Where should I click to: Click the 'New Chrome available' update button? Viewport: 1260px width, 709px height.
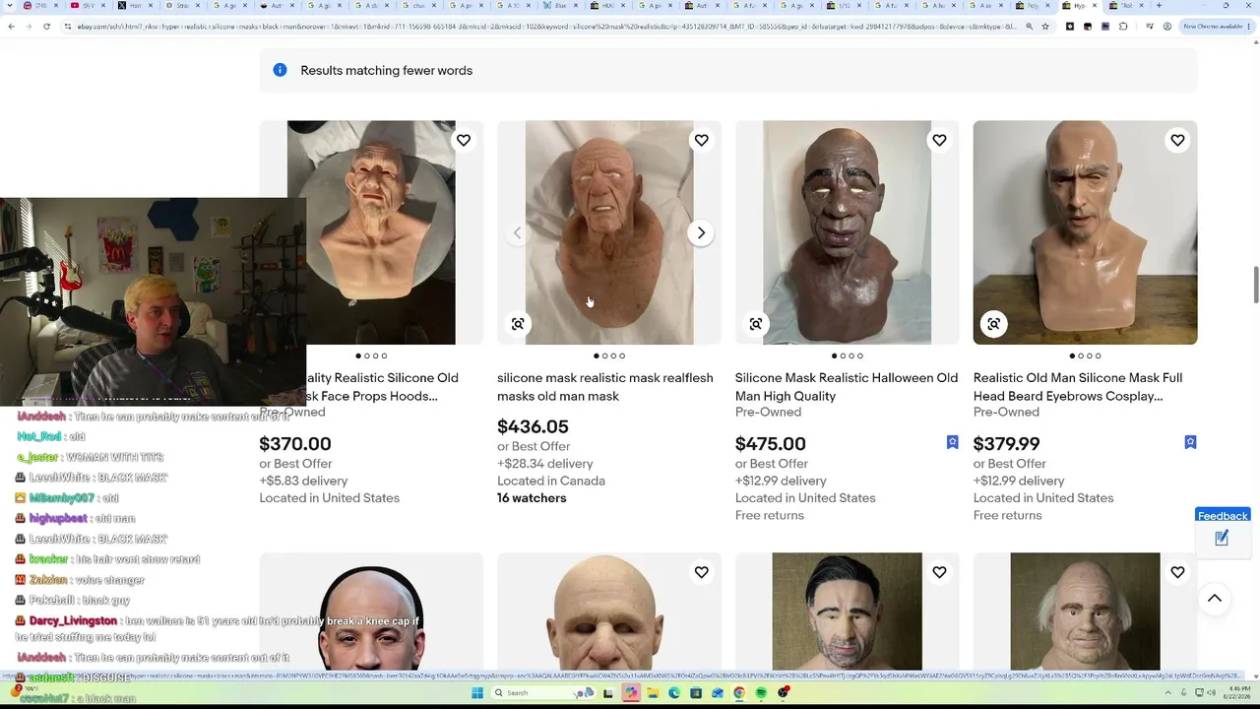click(1214, 27)
